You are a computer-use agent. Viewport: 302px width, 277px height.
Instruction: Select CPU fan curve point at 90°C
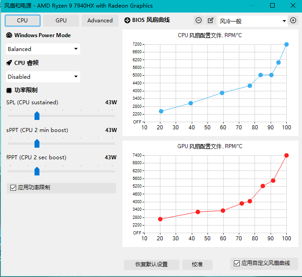coord(271,75)
